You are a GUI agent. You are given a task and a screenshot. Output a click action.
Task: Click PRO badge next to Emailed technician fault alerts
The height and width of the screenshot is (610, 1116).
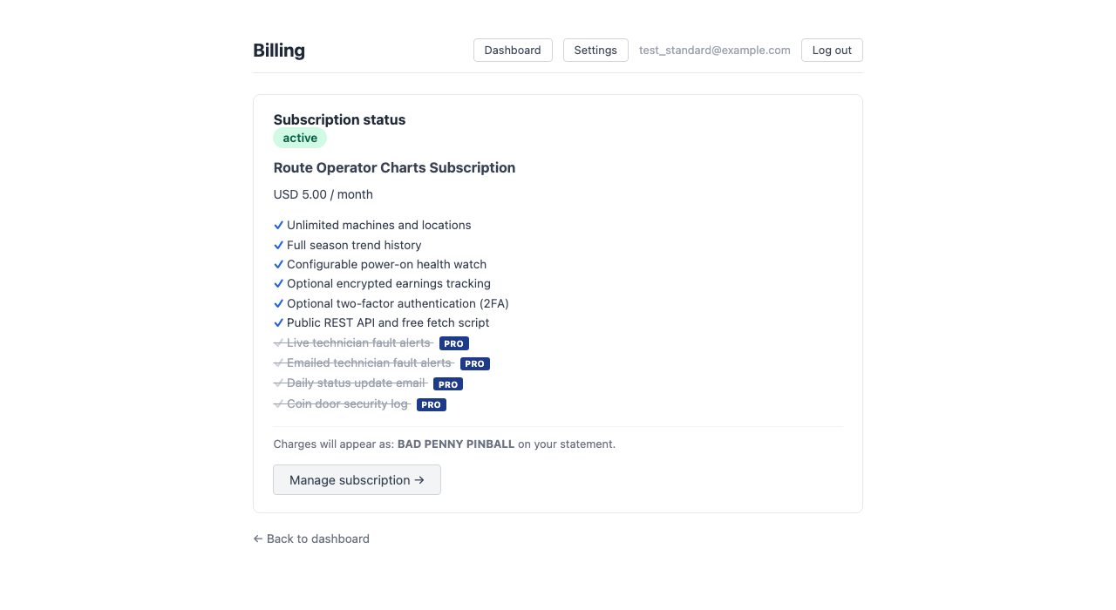coord(475,363)
